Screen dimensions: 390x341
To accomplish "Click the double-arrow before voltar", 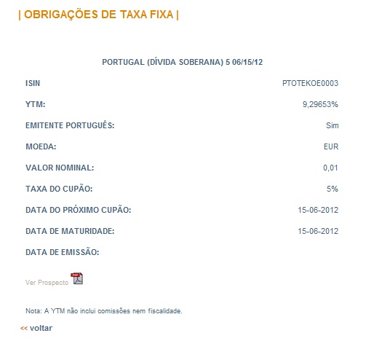I will [24, 329].
